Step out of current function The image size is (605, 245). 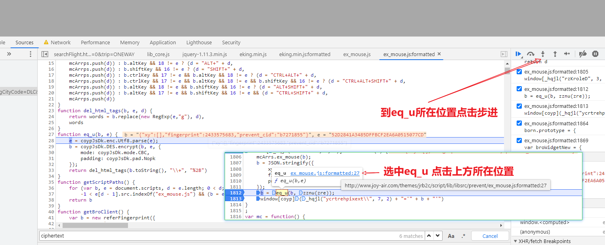coord(555,54)
